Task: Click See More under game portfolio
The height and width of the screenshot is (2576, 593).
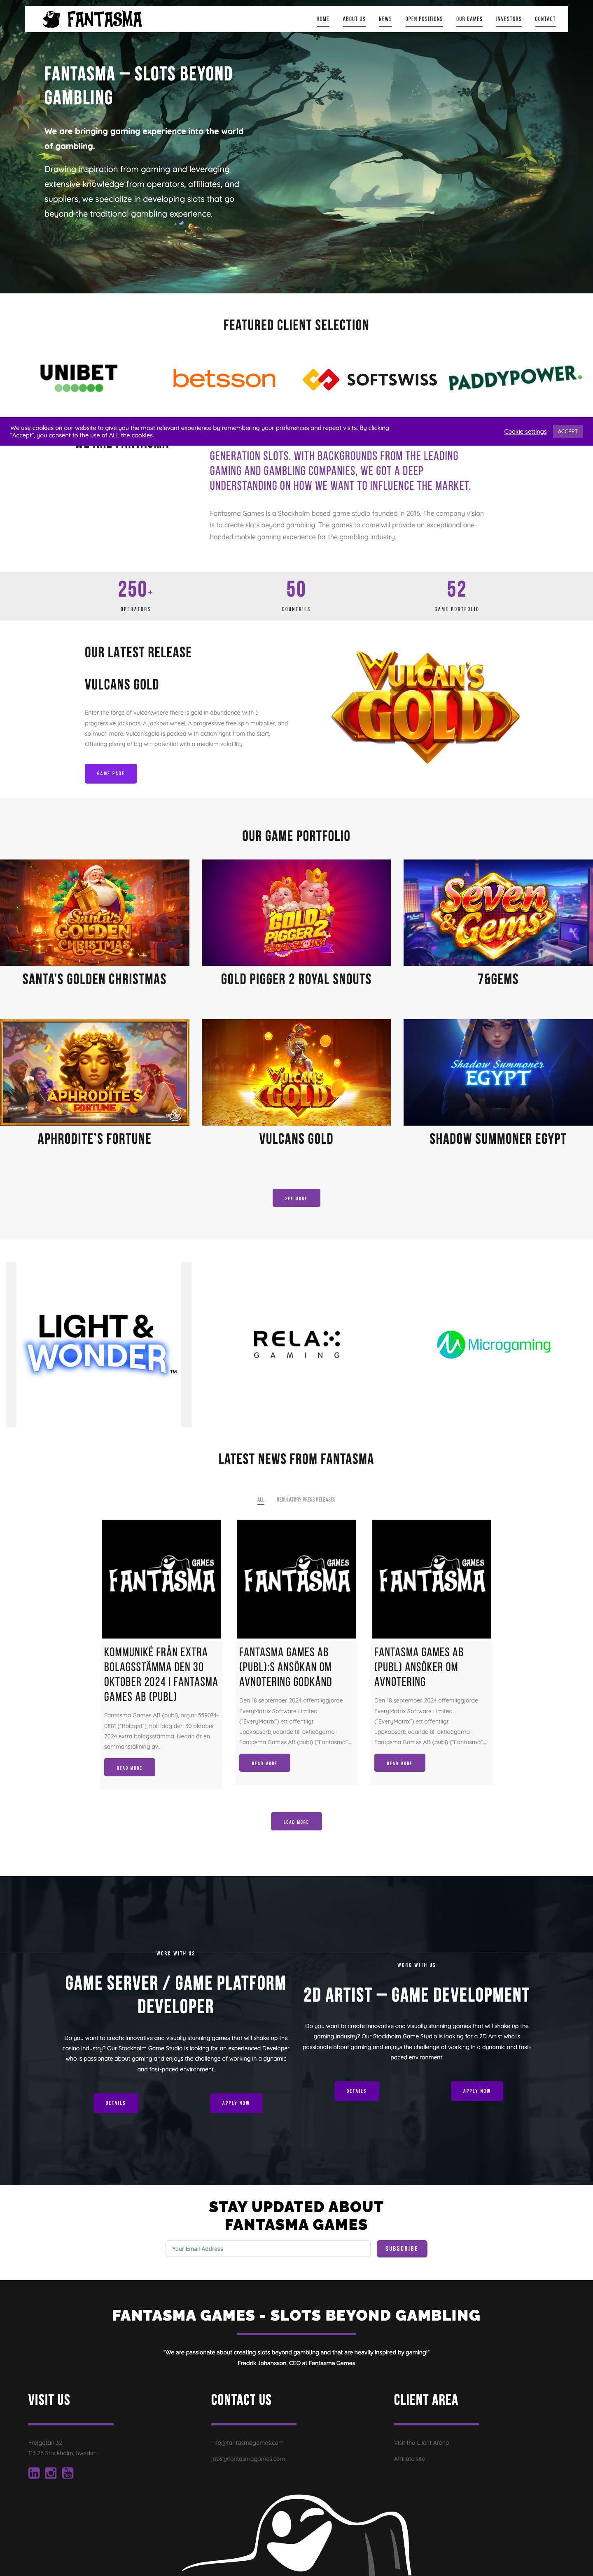Action: click(x=296, y=1198)
